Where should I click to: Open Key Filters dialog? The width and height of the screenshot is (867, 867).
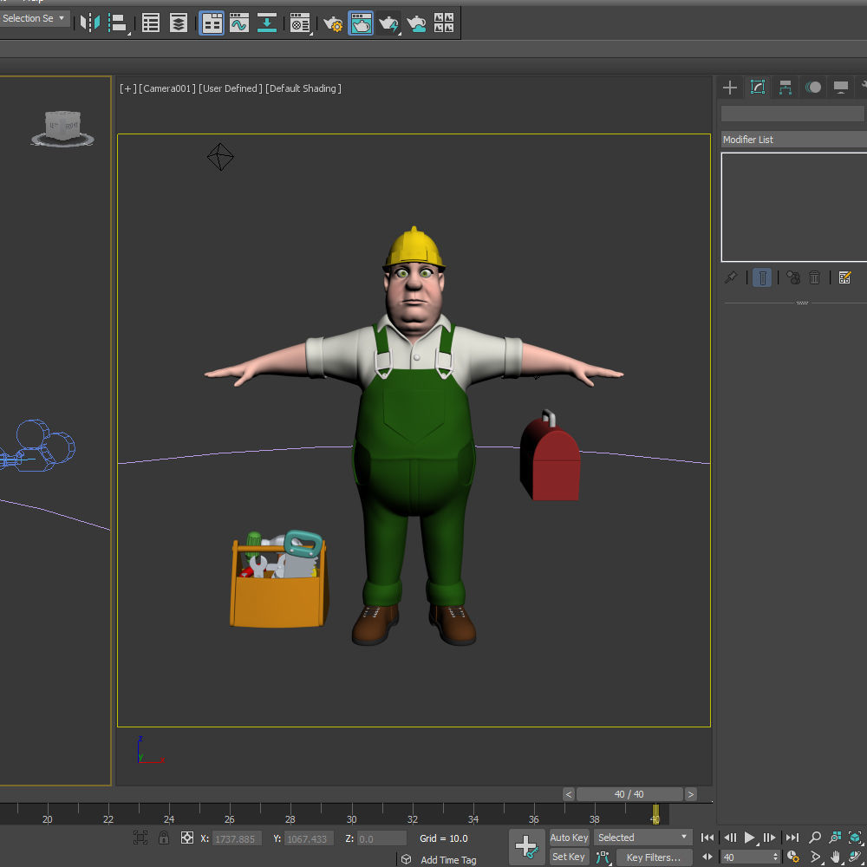coord(654,857)
